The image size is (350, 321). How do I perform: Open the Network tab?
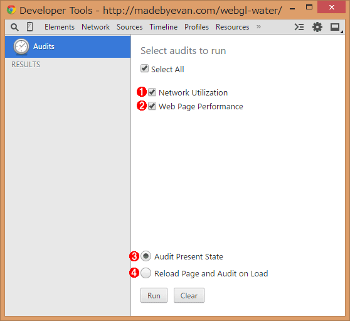pyautogui.click(x=95, y=27)
